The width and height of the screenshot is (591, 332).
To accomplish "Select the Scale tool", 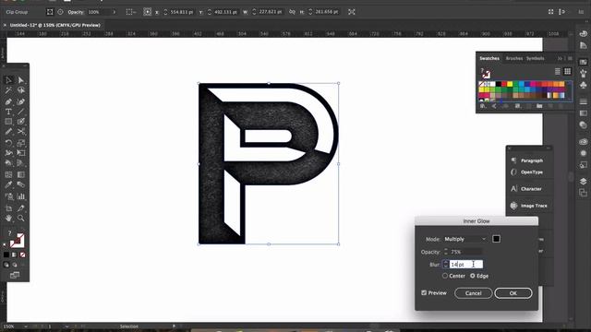I will [20, 143].
